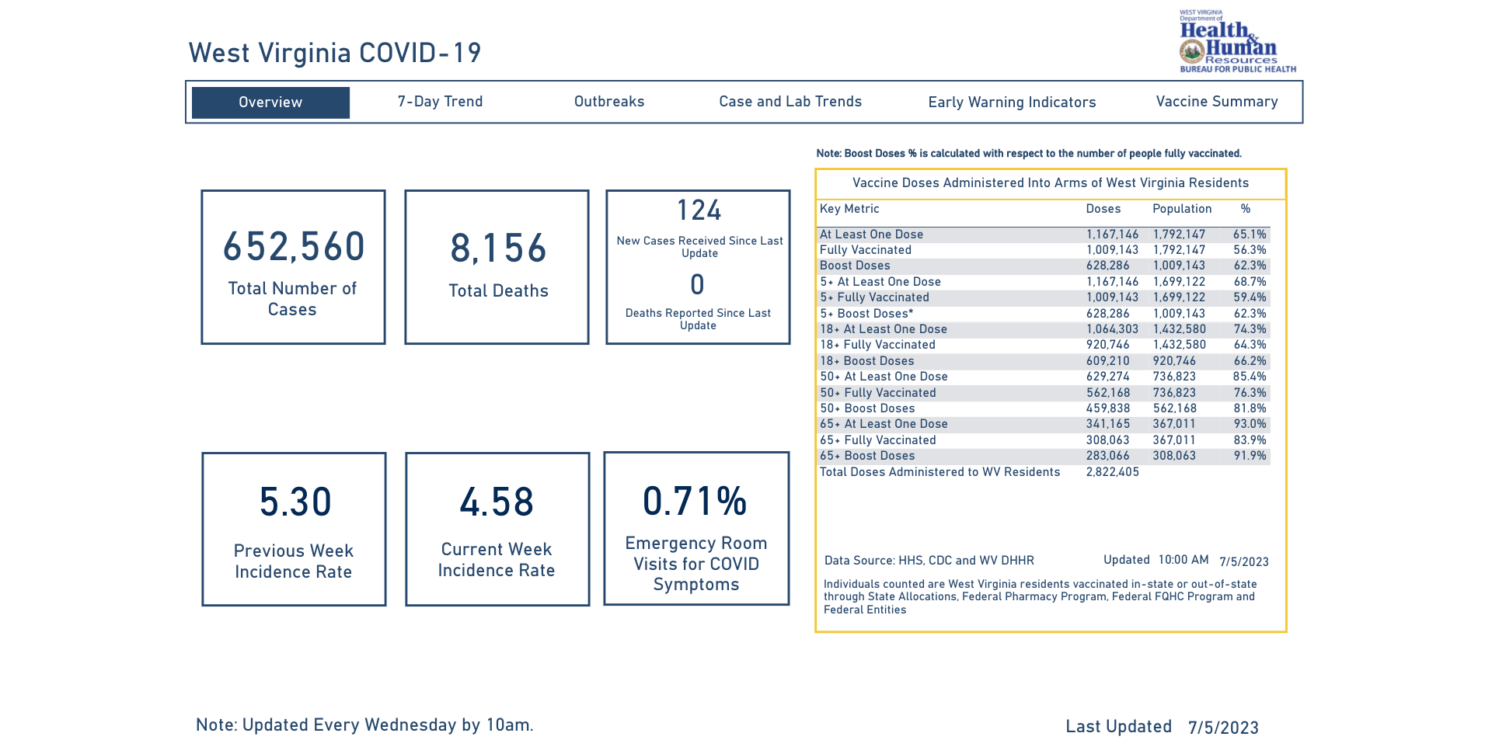The height and width of the screenshot is (754, 1492).
Task: Click the 0 deaths reported value
Action: 698,285
